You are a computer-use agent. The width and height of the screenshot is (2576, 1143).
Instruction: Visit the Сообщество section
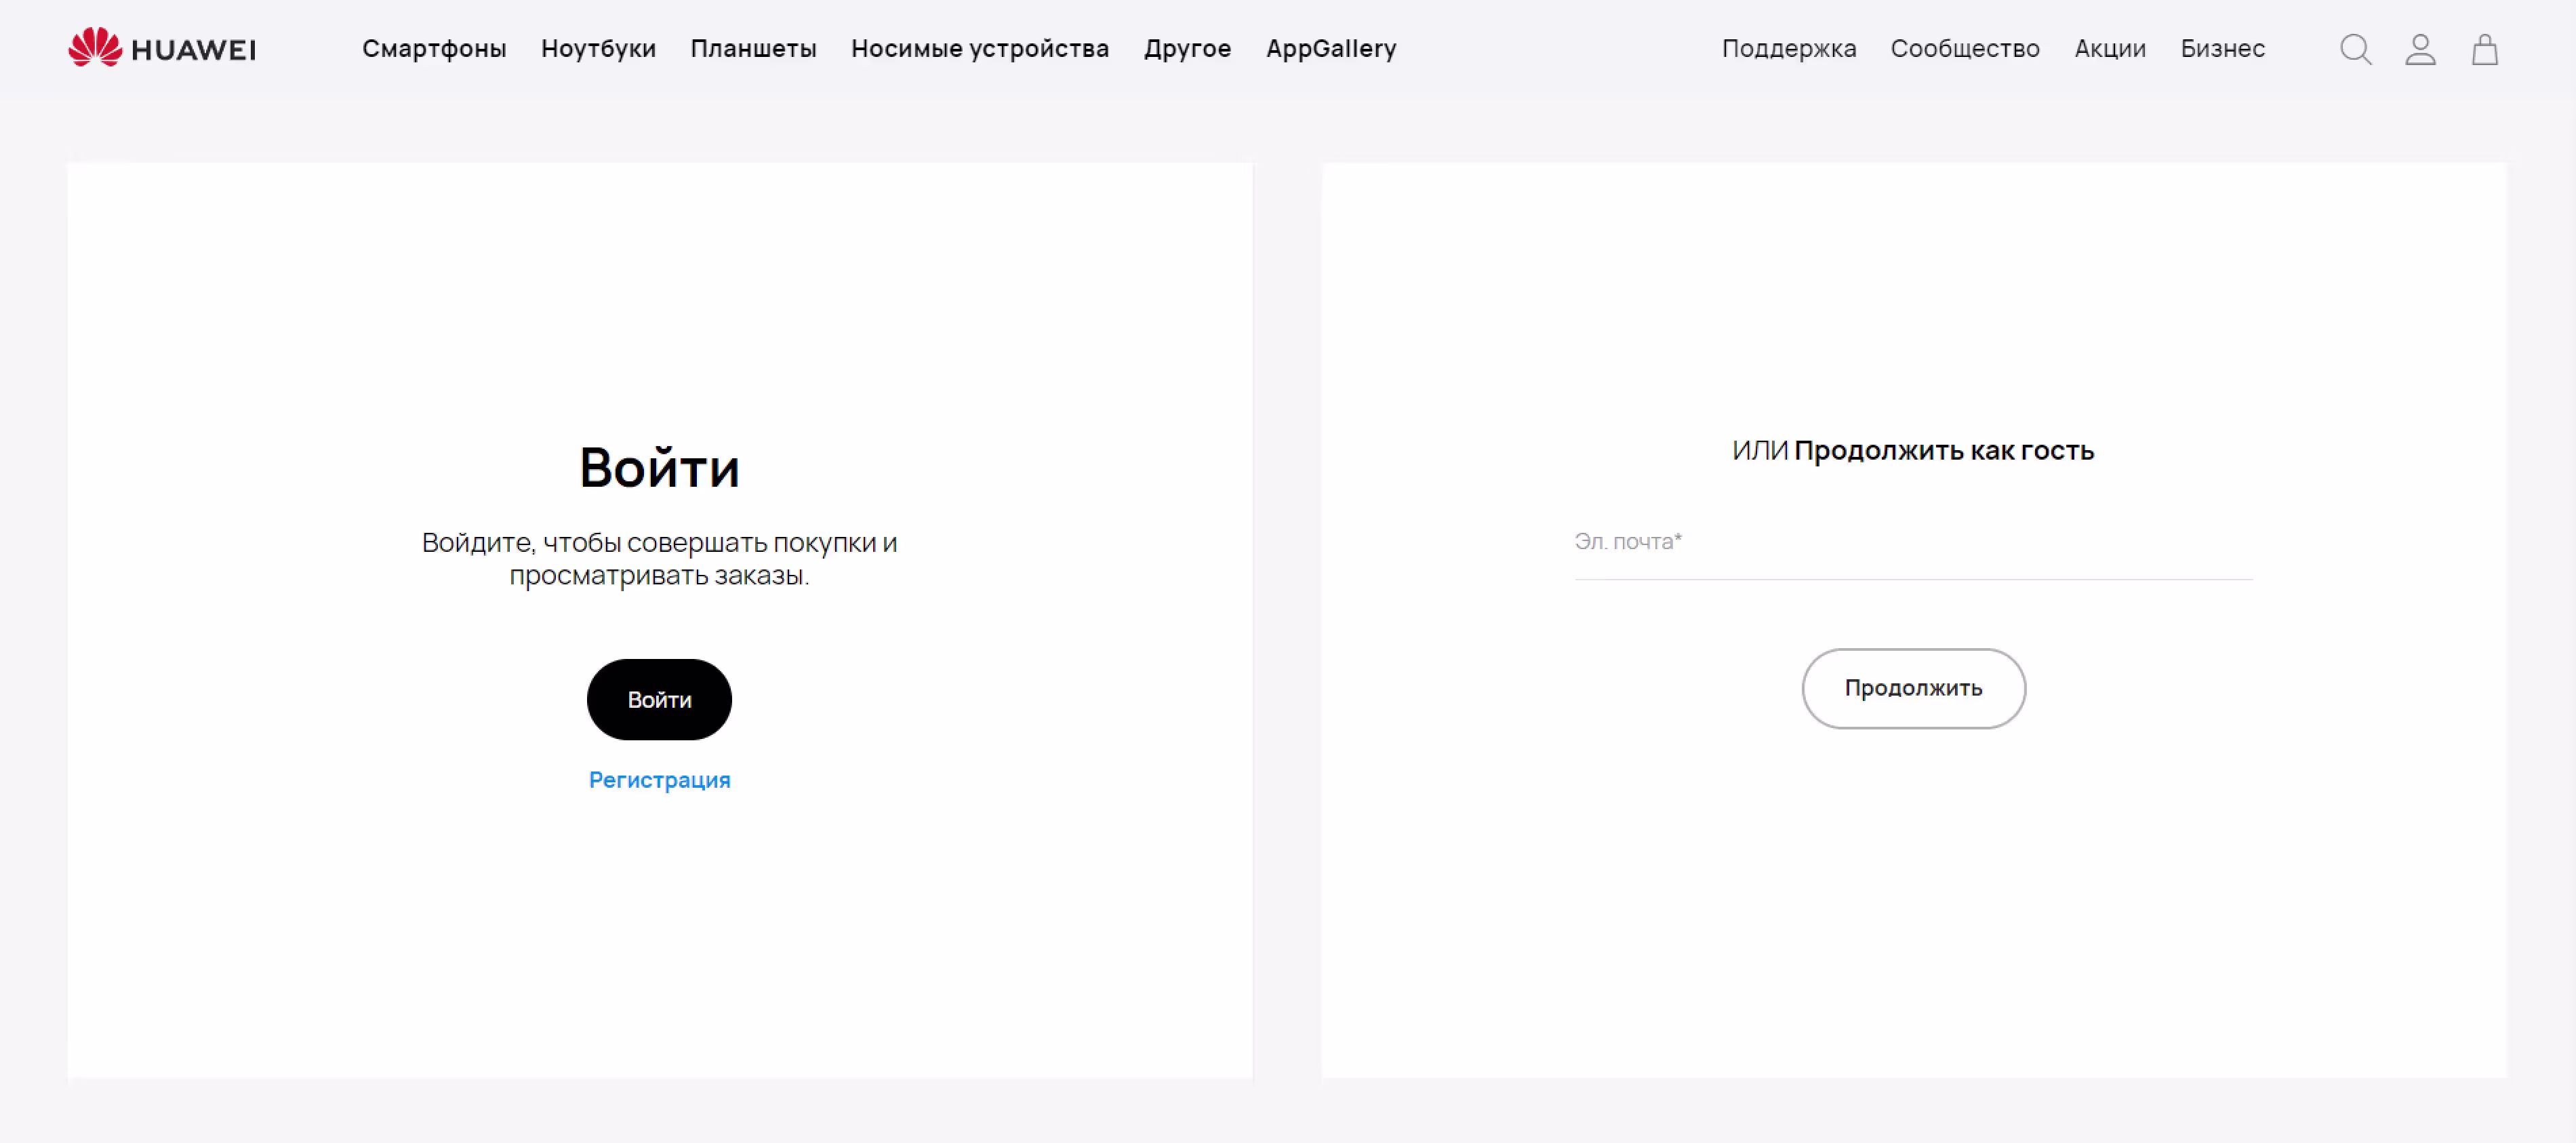click(x=1964, y=48)
